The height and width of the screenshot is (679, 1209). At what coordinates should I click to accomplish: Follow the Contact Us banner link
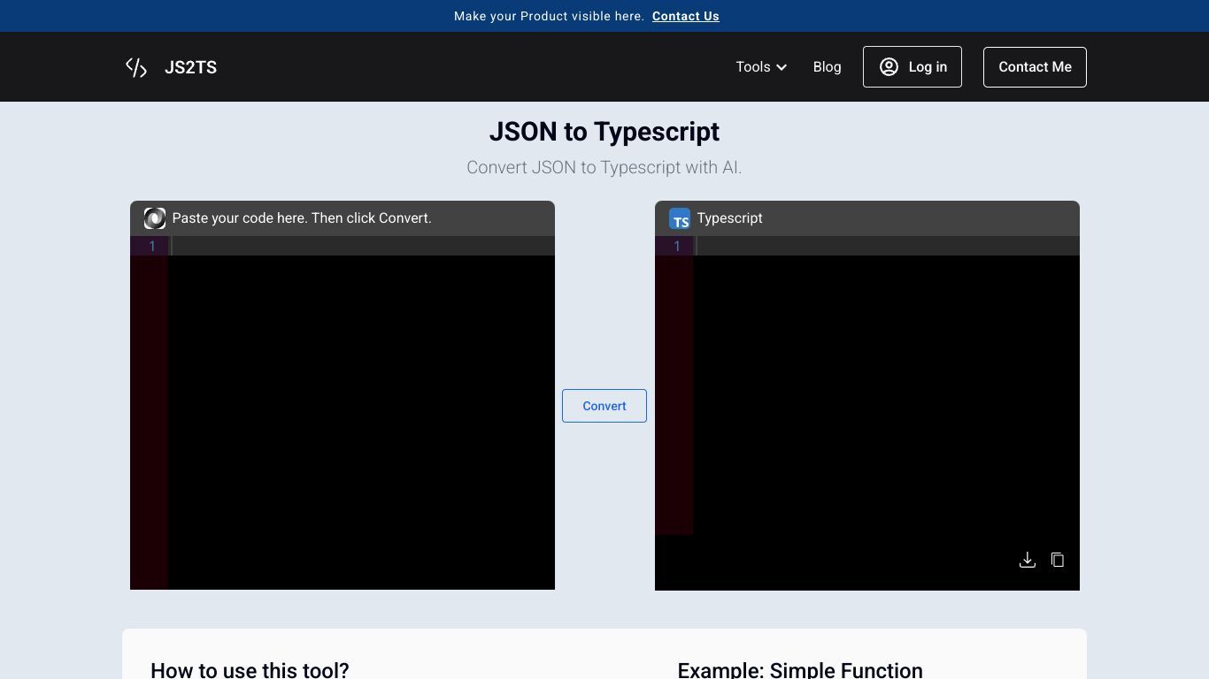coord(686,16)
